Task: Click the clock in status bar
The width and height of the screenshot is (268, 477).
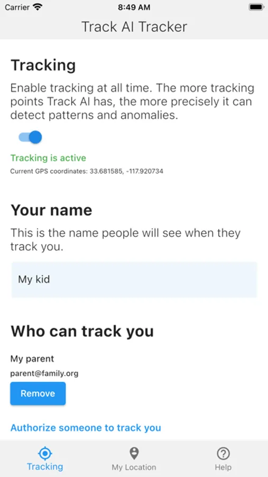Action: click(134, 7)
